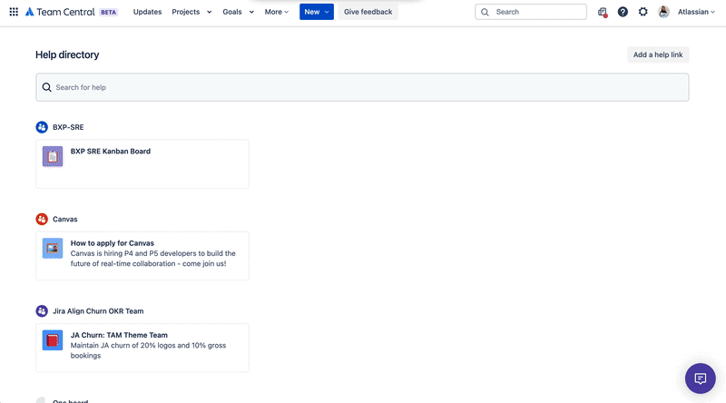Open the floating chat feedback button

coord(700,378)
